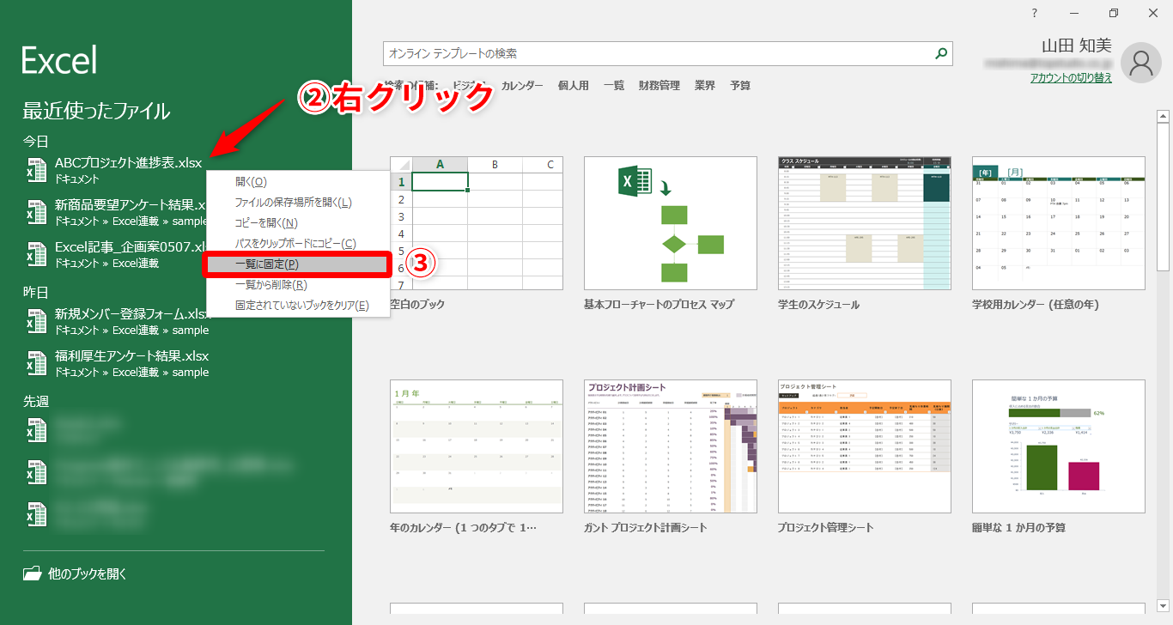The height and width of the screenshot is (625, 1173).
Task: Open the user account avatar
Action: [1141, 61]
